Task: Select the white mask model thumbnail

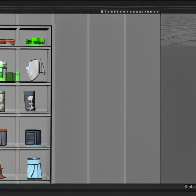Action: pyautogui.click(x=35, y=70)
